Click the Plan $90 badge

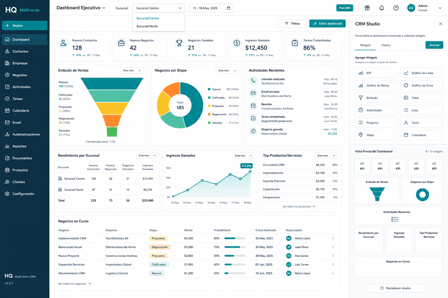click(x=344, y=8)
